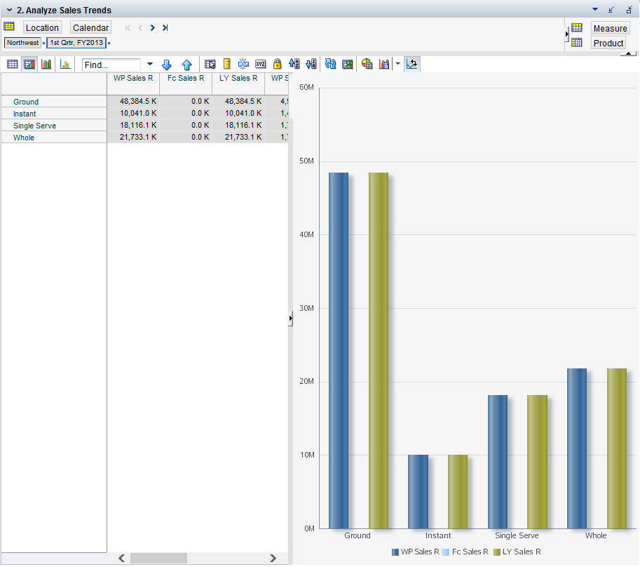The width and height of the screenshot is (640, 567).
Task: Open the view menu triangle in title bar
Action: coord(595,9)
